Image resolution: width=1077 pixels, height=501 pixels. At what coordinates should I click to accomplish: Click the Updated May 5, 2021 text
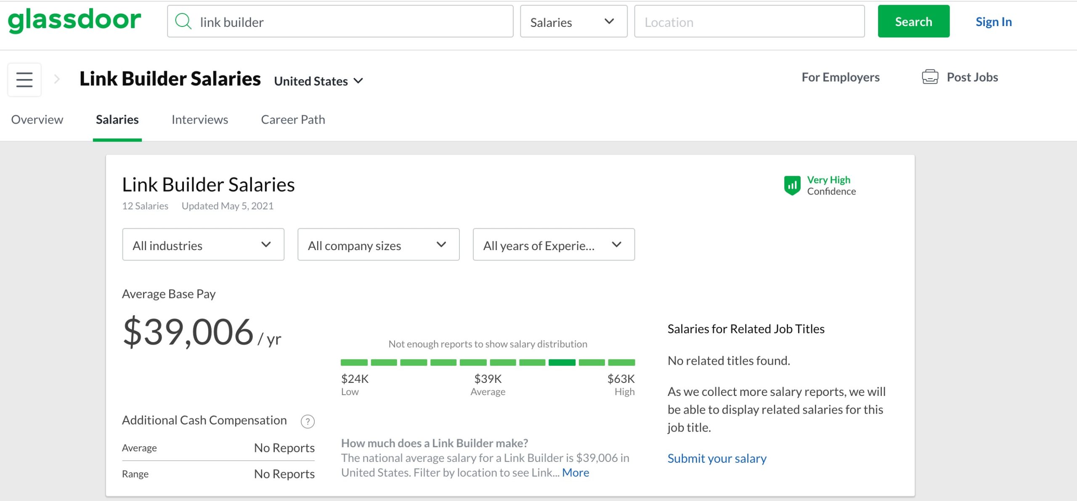(228, 206)
